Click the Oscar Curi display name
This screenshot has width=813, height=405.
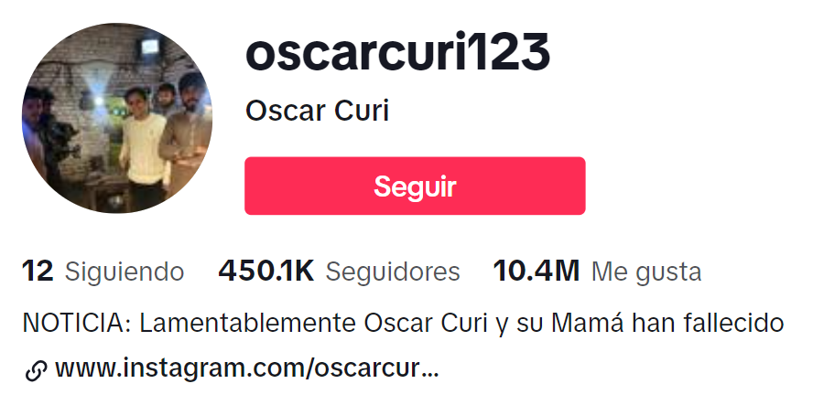[x=317, y=112]
